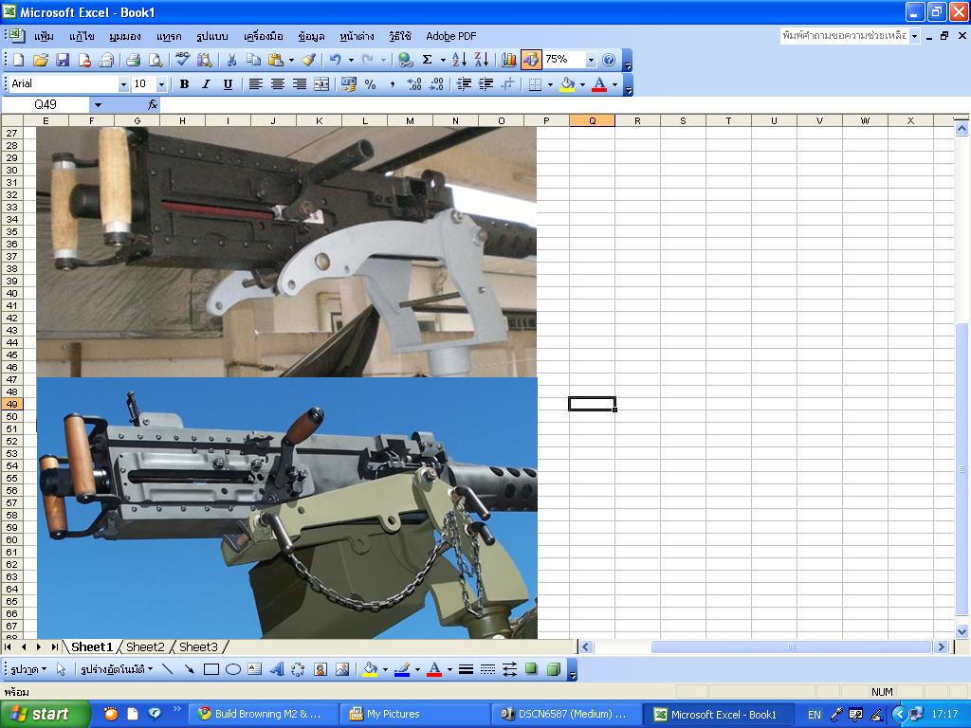Open the Arial font name dropdown

coord(123,84)
